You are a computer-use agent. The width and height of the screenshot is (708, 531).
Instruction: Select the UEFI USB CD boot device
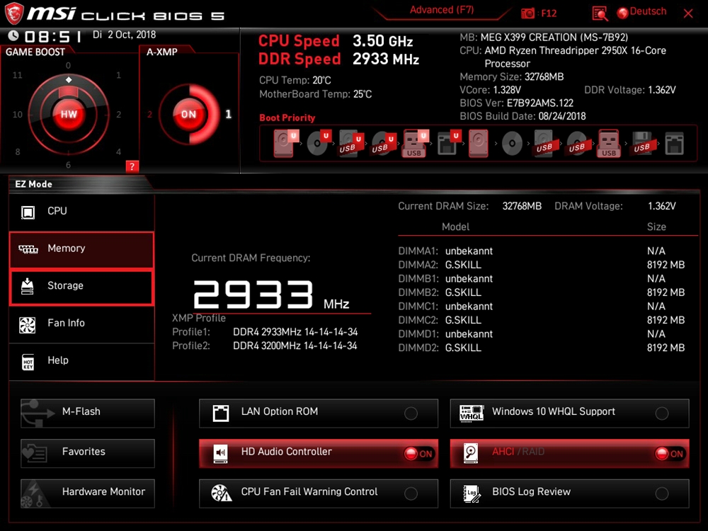click(383, 144)
